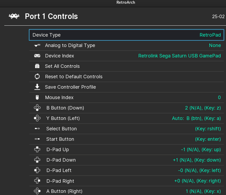Choose Retrolink Sega Saturn USB GamePad device
Viewport: 226px width, 195px height.
[179, 56]
